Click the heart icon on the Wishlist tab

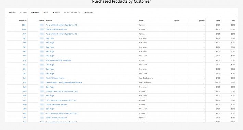[53, 12]
